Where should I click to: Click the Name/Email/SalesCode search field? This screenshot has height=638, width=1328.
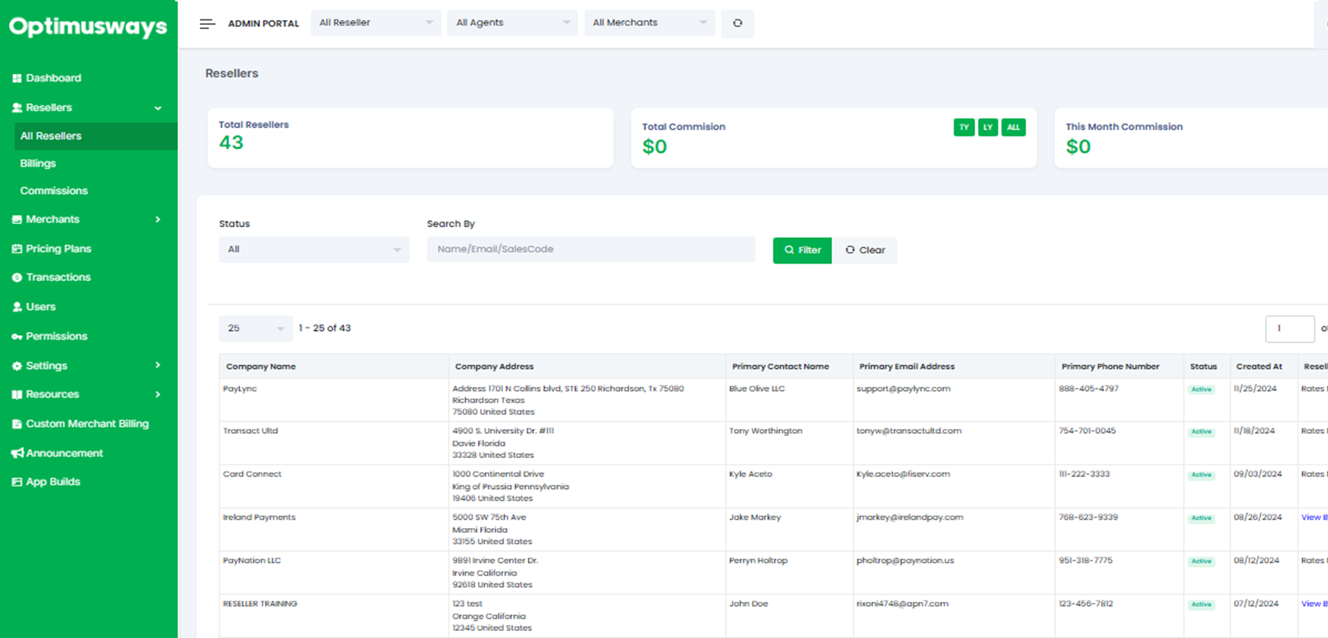click(591, 249)
